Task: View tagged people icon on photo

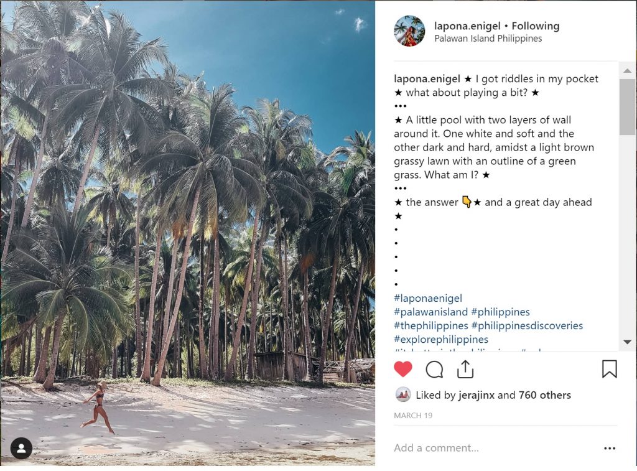Action: point(21,448)
